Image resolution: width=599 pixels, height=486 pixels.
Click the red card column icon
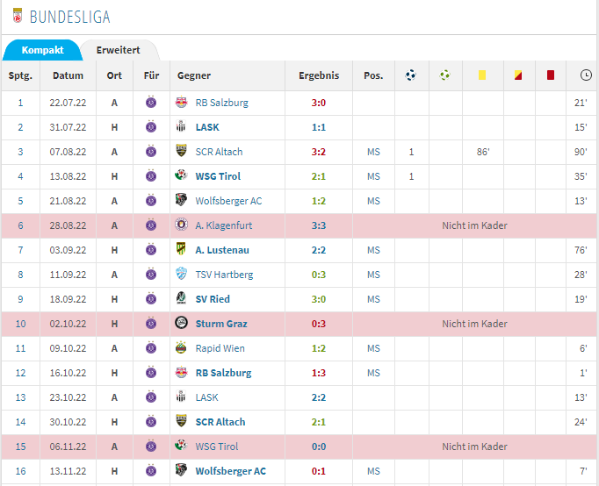point(551,75)
